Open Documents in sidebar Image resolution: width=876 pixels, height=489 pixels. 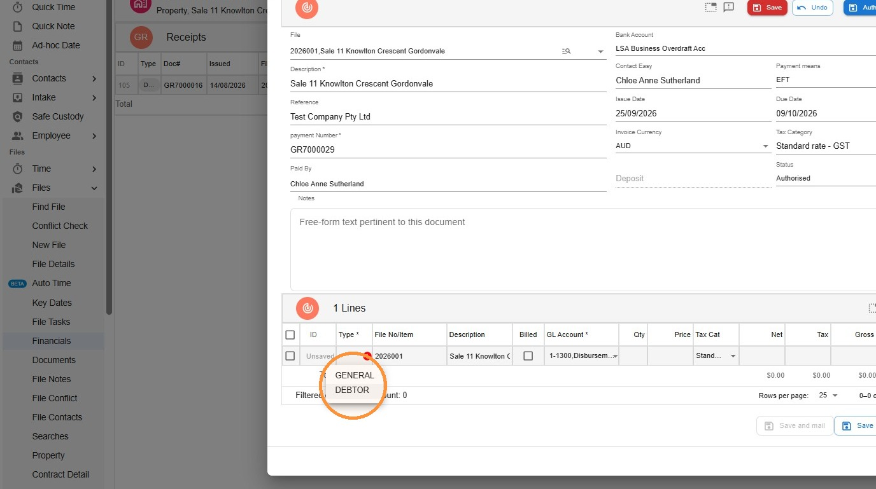53,360
